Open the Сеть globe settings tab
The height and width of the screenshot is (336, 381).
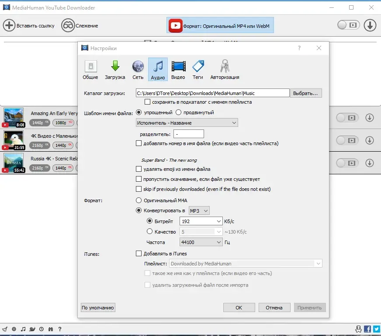(x=138, y=70)
